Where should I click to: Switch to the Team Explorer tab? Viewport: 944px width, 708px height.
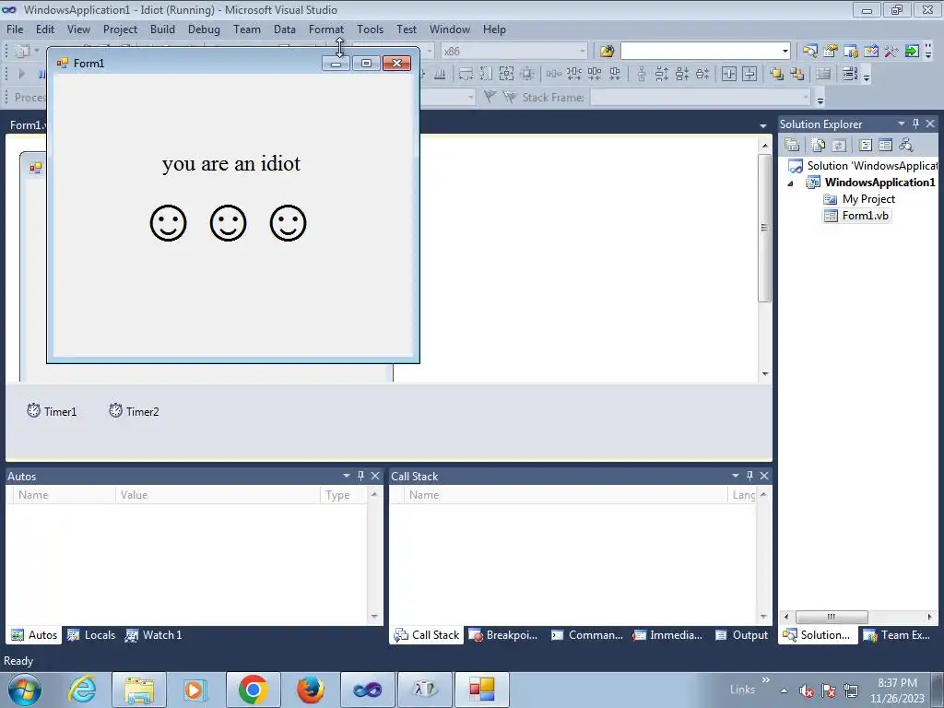coord(897,635)
